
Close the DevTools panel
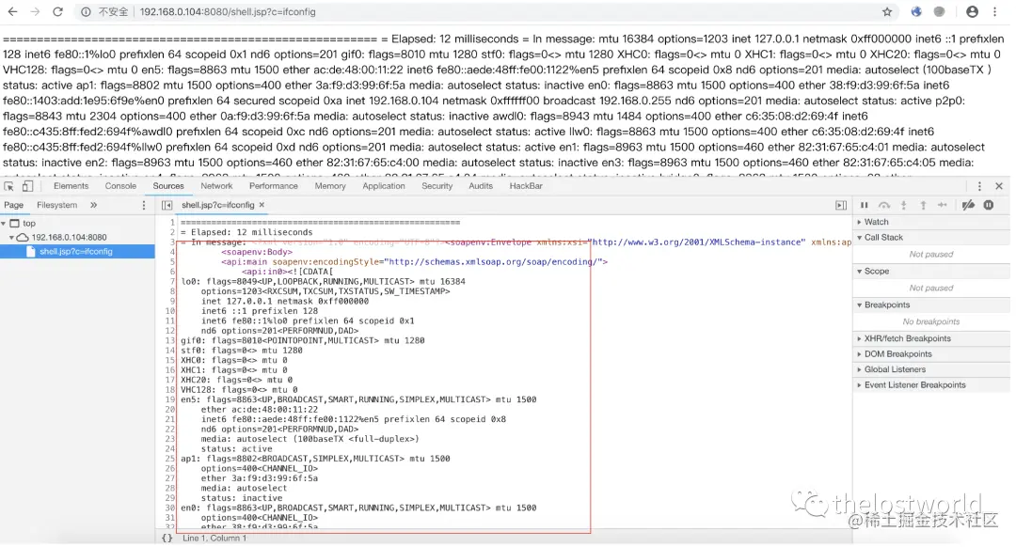coord(999,186)
